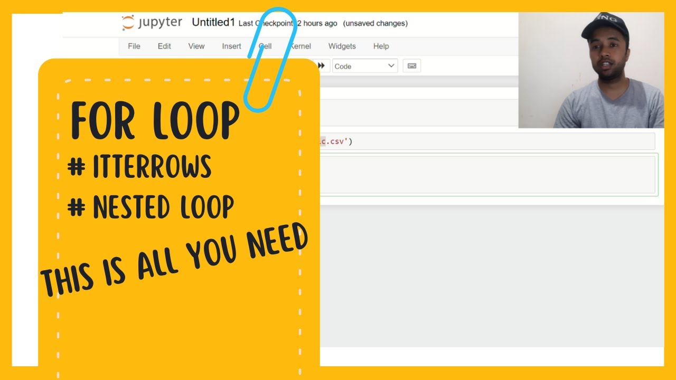Open the Help menu
Image resolution: width=676 pixels, height=380 pixels.
point(381,46)
